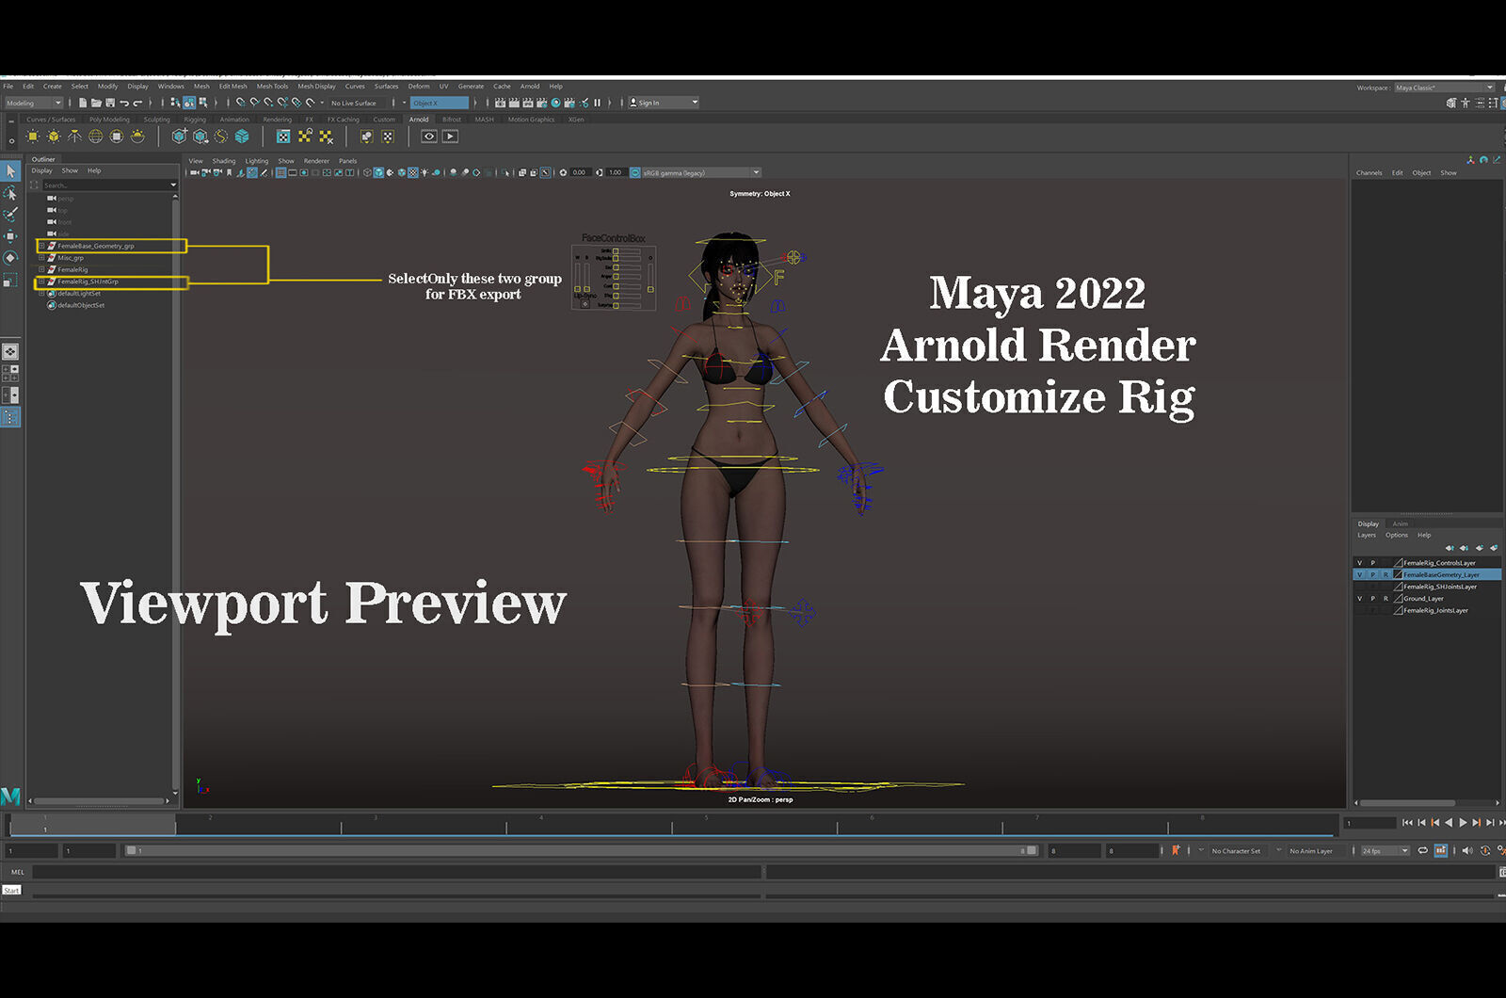Expand FemaleRig_SHJntGrp node in Outliner

click(41, 282)
